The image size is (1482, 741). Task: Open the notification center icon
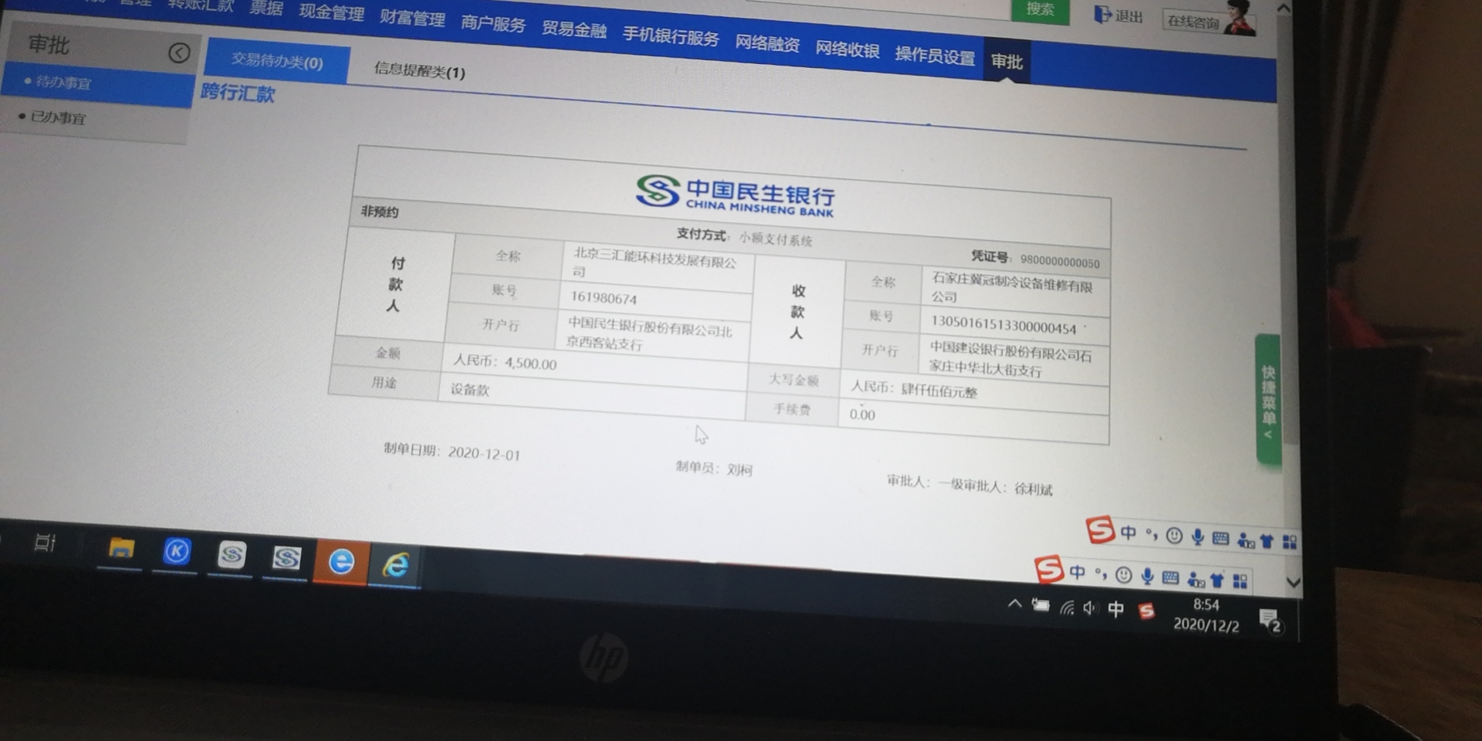1269,620
